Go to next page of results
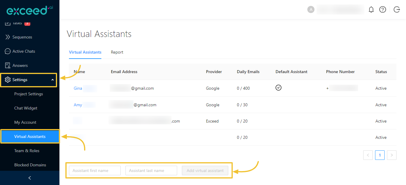 [x=391, y=155]
